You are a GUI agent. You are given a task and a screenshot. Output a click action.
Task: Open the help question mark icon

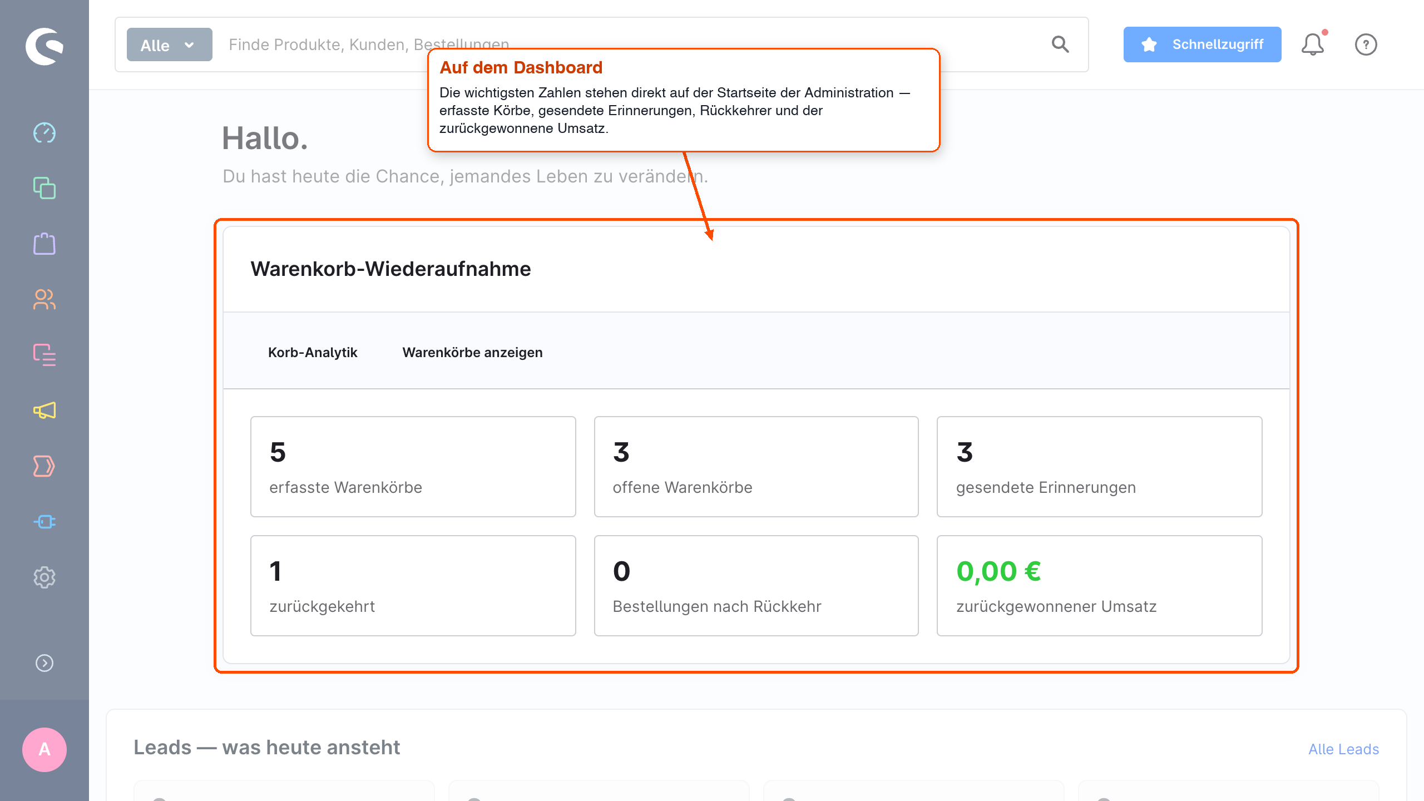tap(1366, 44)
